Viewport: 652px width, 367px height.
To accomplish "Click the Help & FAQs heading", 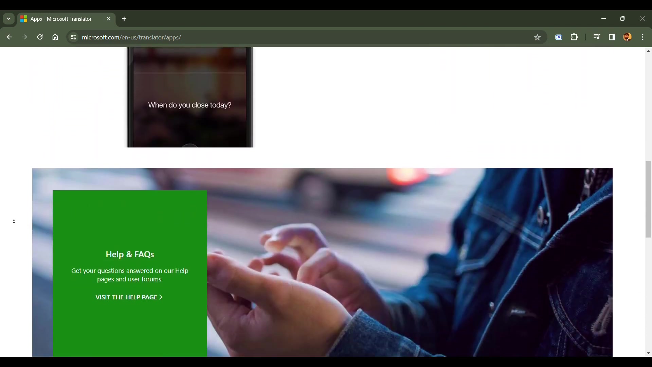I will (x=130, y=254).
